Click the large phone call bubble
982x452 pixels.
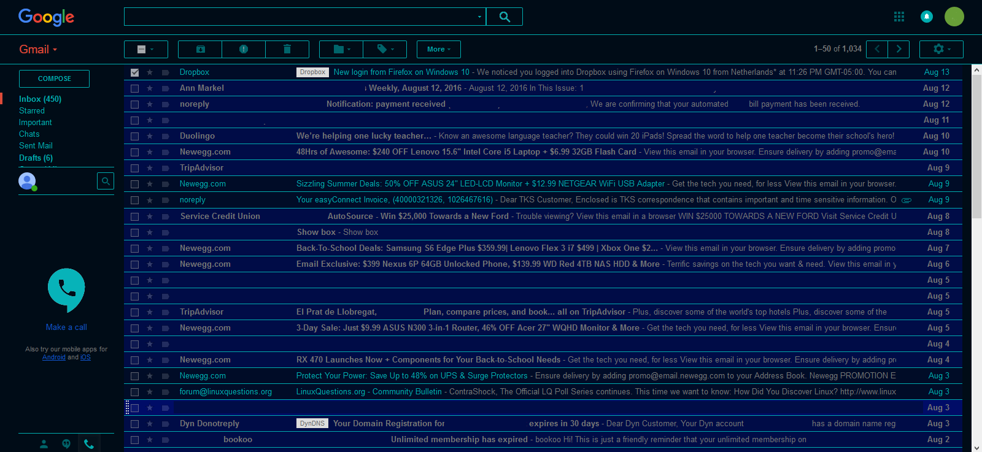pyautogui.click(x=66, y=289)
